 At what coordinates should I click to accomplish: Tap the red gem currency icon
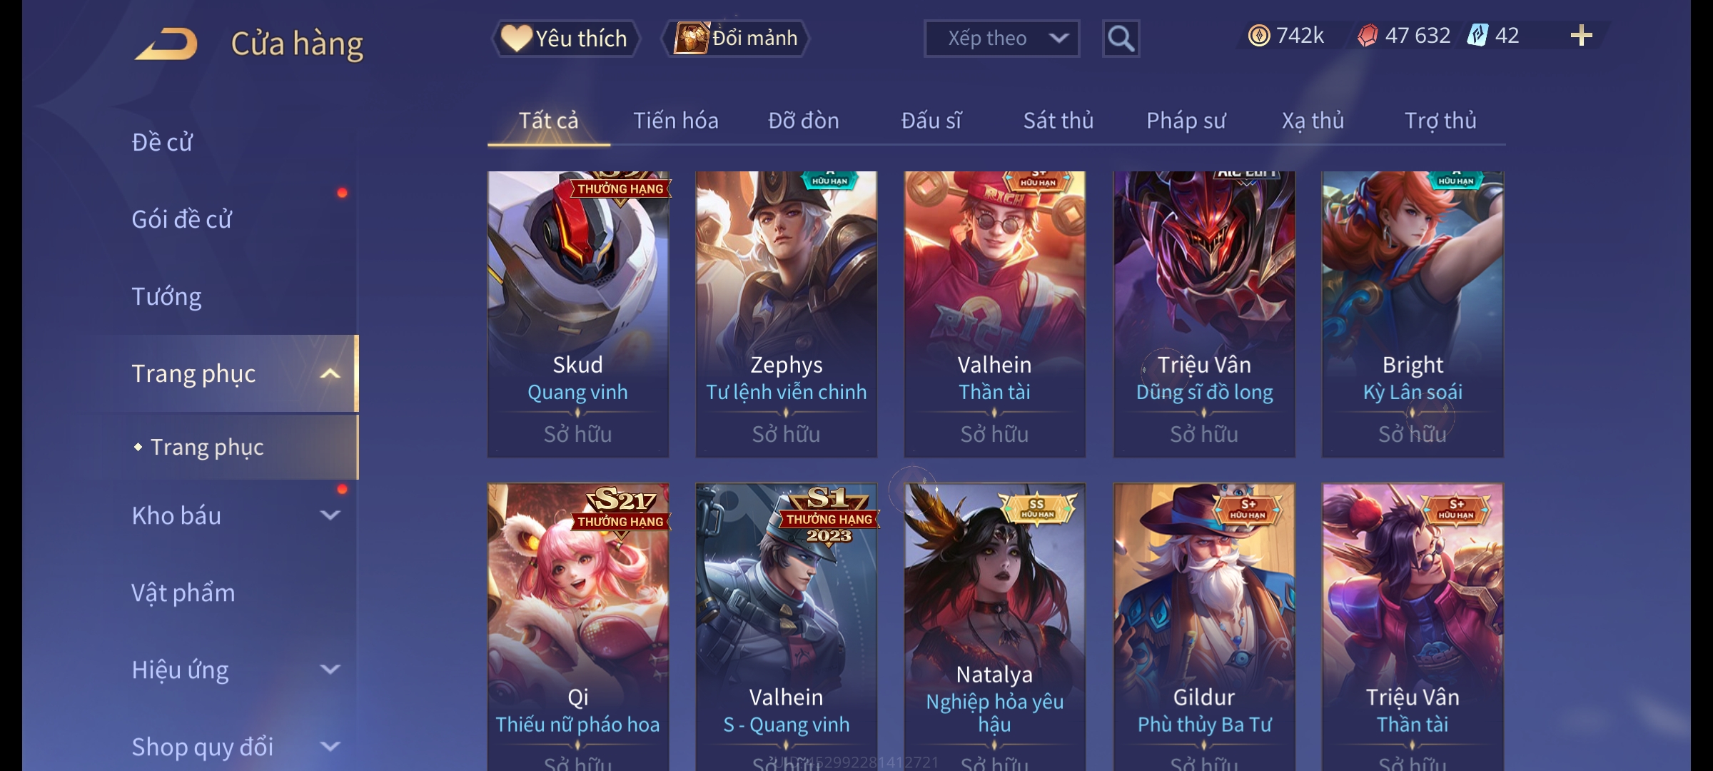1368,36
